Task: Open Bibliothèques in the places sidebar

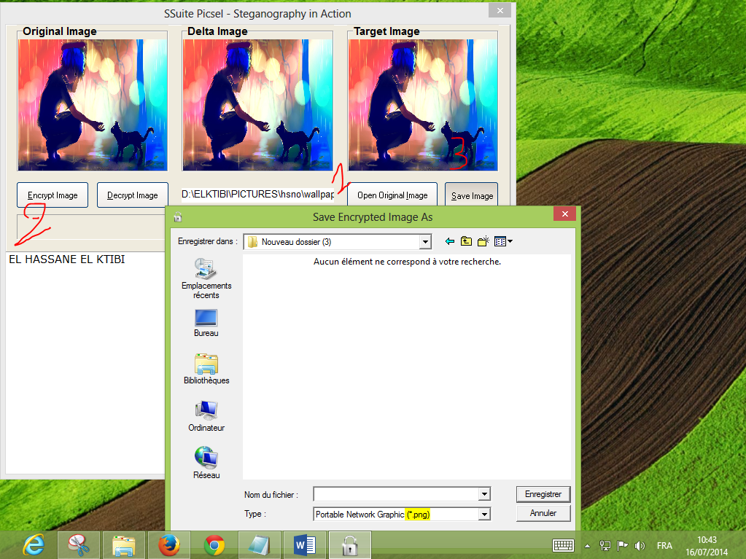Action: coord(206,369)
